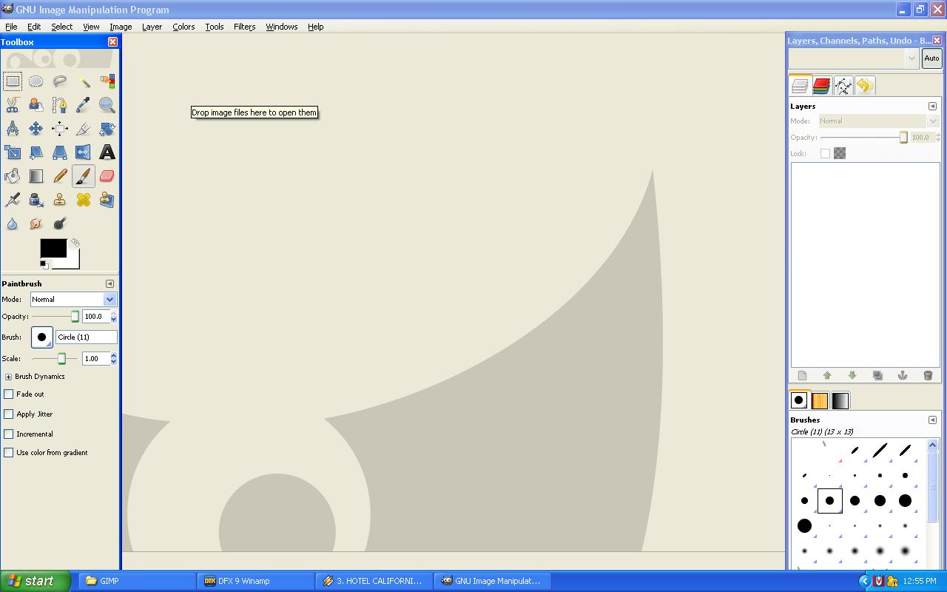Select the Blend gradient tool
This screenshot has height=592, width=947.
coord(36,176)
